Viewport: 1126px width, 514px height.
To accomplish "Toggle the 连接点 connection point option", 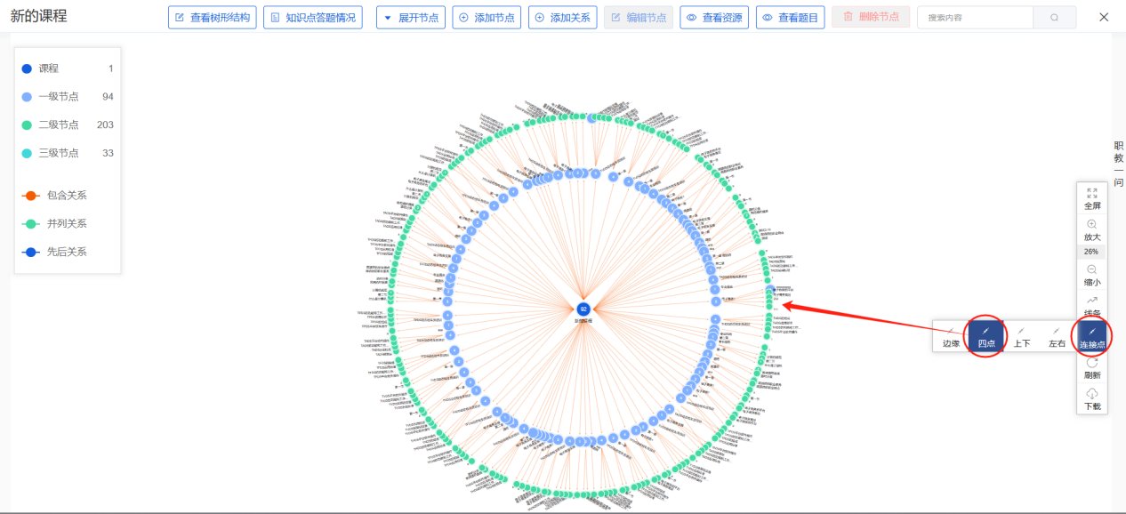I will (x=1092, y=334).
